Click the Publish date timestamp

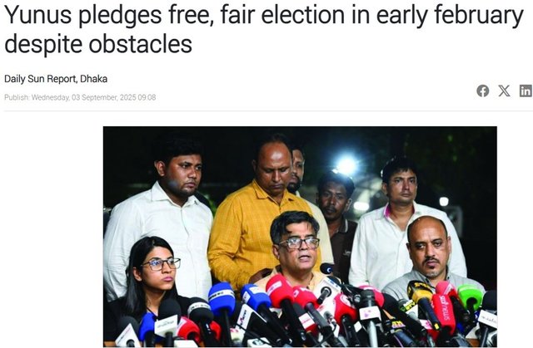pos(80,97)
